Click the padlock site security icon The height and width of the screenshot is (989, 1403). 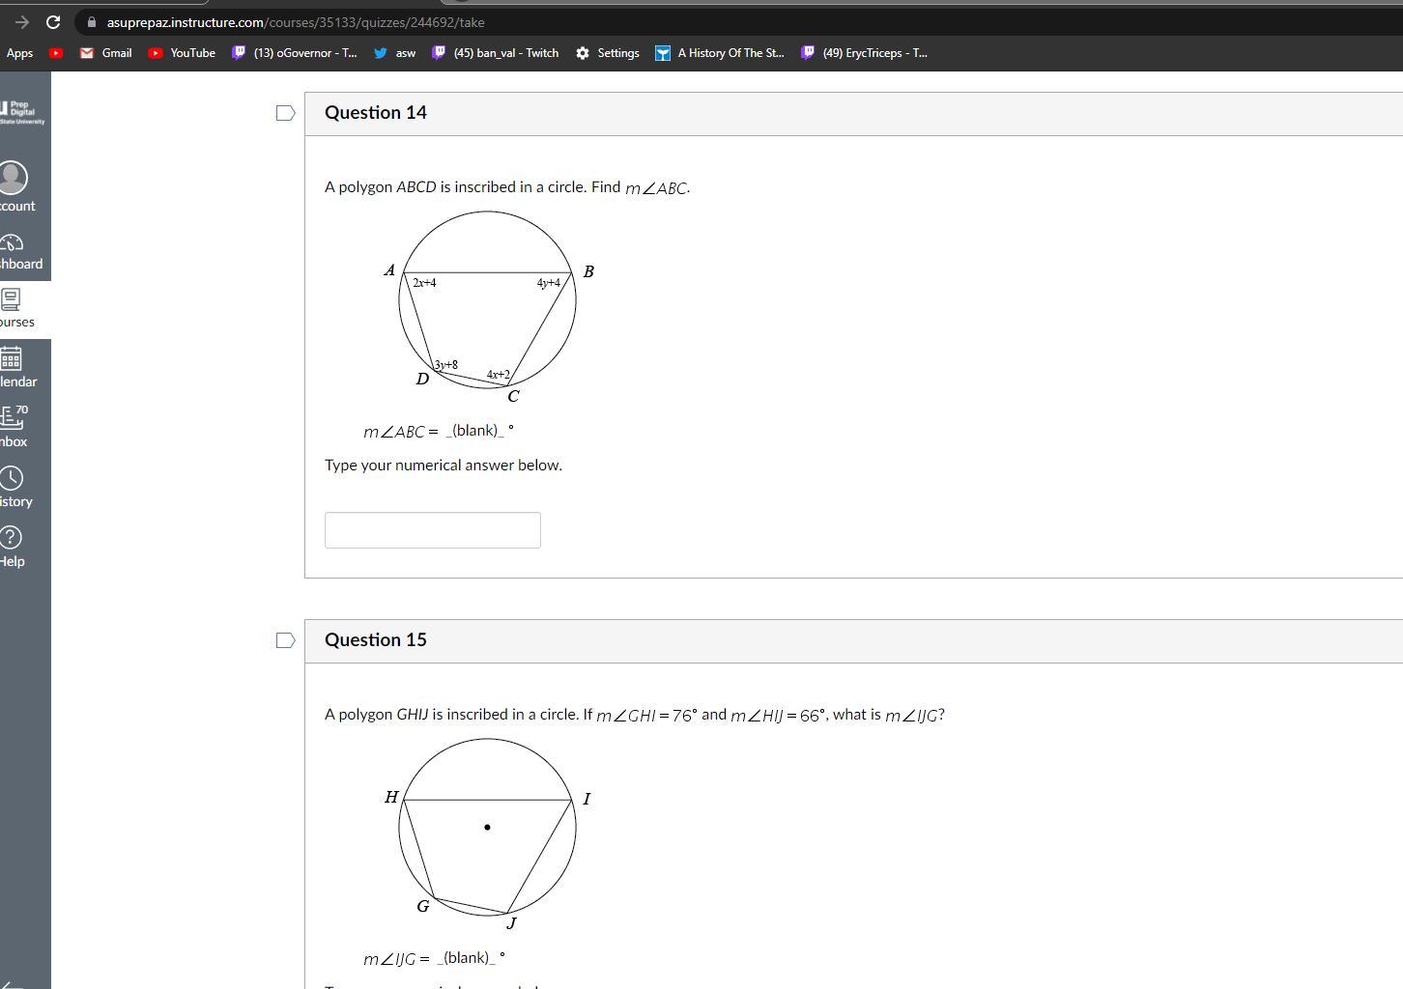click(x=91, y=22)
